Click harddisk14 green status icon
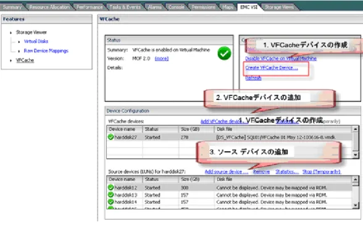 [111, 202]
